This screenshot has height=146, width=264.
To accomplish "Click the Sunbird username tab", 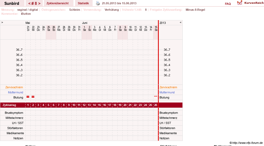I will pyautogui.click(x=12, y=3).
